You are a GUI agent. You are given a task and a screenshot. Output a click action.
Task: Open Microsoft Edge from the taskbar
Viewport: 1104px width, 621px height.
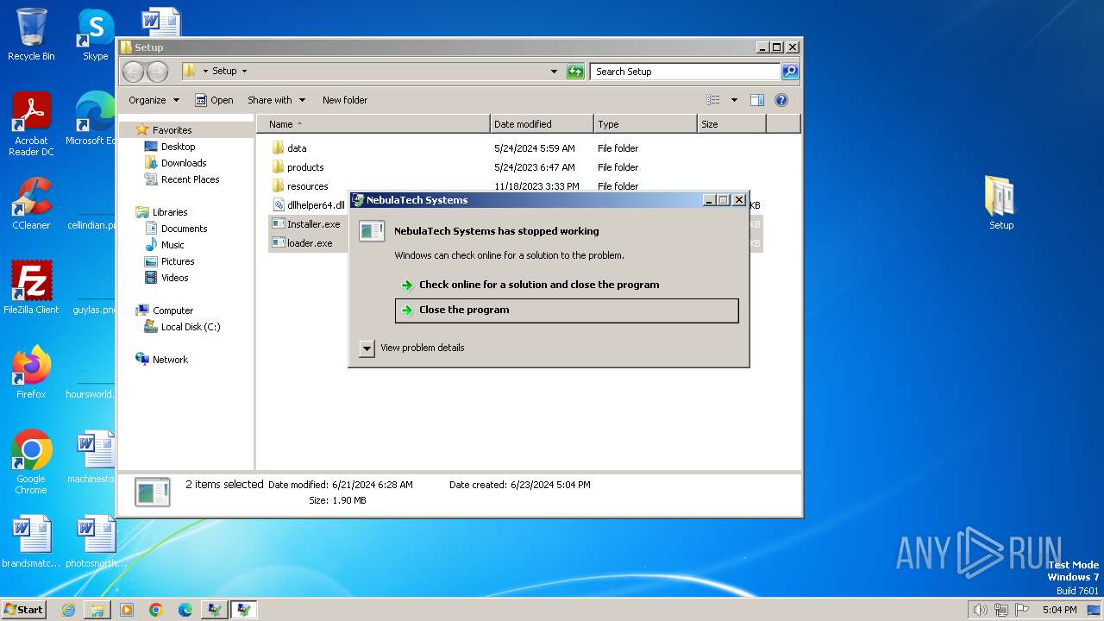[185, 610]
